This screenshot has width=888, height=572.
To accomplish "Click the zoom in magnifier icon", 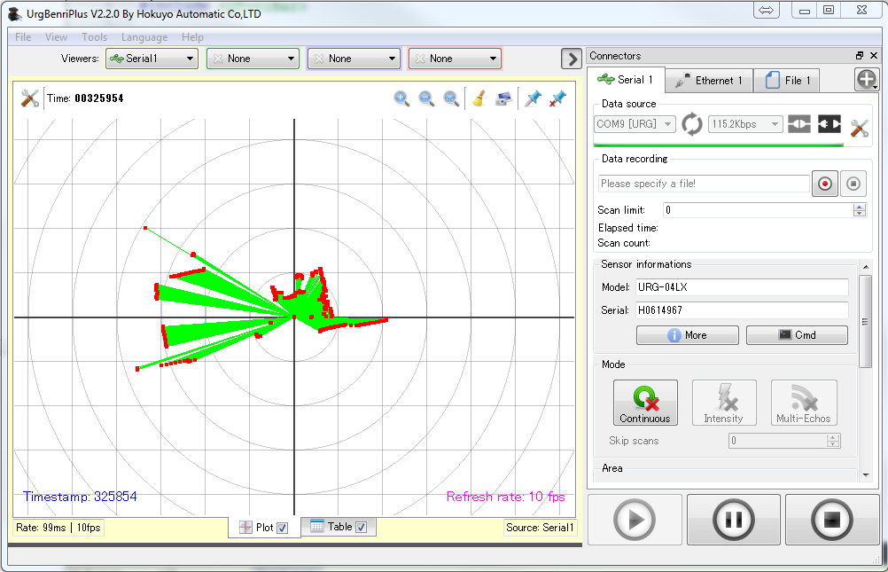I will [x=401, y=98].
